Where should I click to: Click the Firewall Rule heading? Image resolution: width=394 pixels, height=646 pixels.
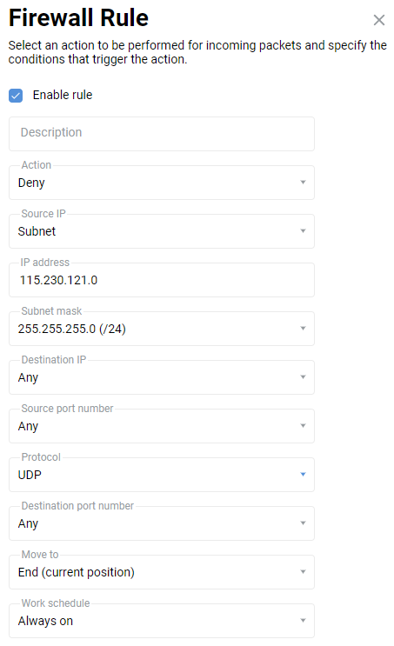78,18
